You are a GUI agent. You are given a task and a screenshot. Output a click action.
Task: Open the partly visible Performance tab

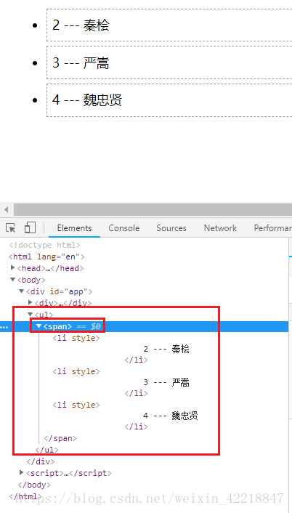[272, 228]
